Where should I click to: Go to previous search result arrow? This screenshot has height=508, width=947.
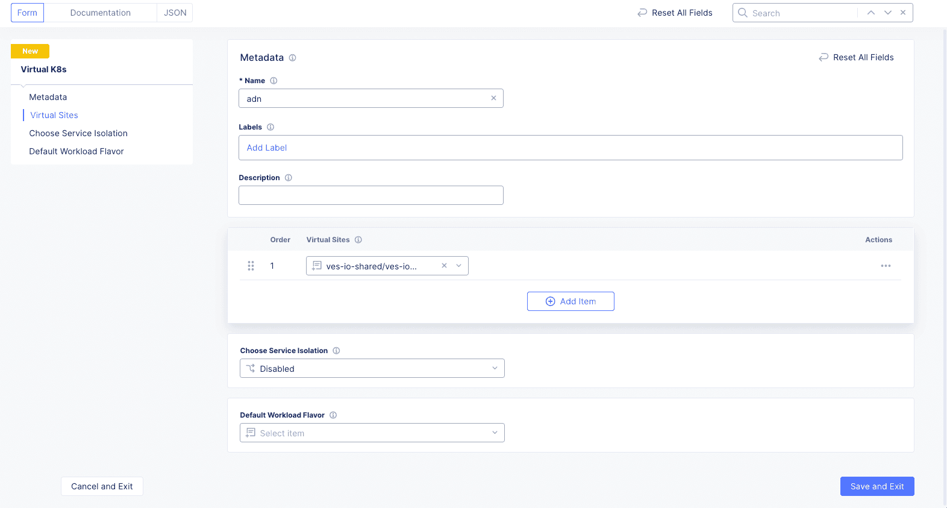pyautogui.click(x=871, y=13)
